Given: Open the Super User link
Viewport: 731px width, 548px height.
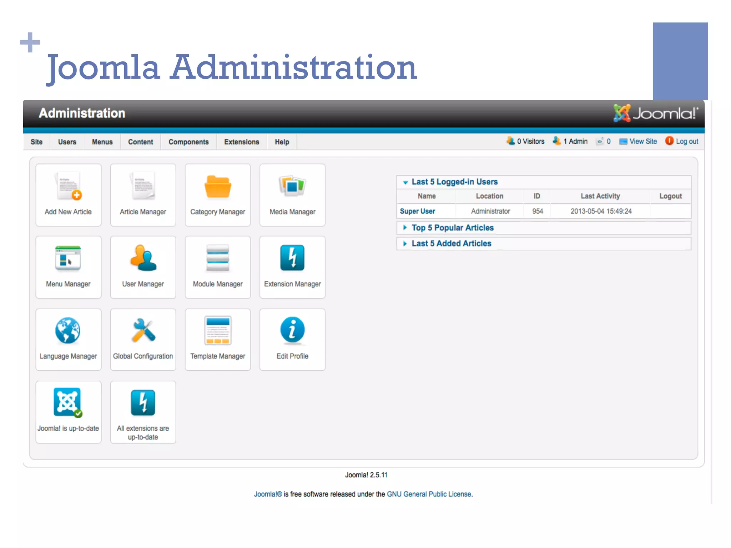Looking at the screenshot, I should tap(417, 211).
